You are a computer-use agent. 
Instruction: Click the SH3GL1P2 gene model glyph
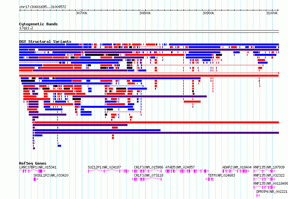click(x=36, y=179)
